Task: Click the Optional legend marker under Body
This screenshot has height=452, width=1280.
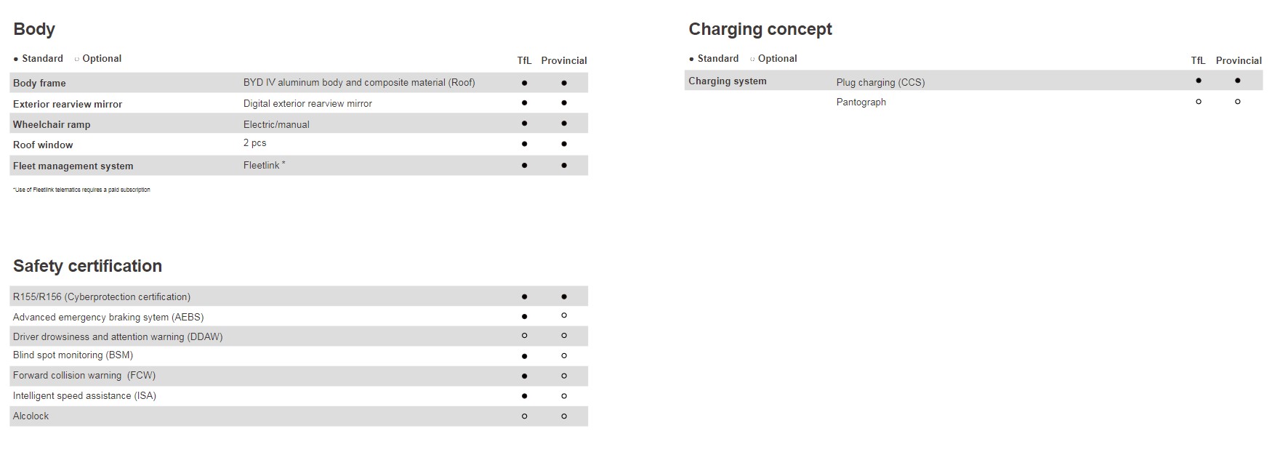Action: tap(77, 59)
